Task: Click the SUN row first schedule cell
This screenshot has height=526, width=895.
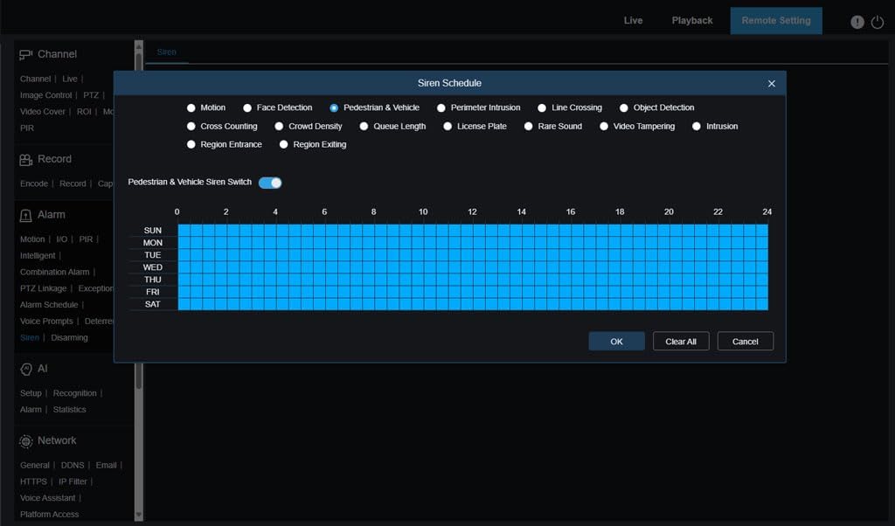Action: 184,231
